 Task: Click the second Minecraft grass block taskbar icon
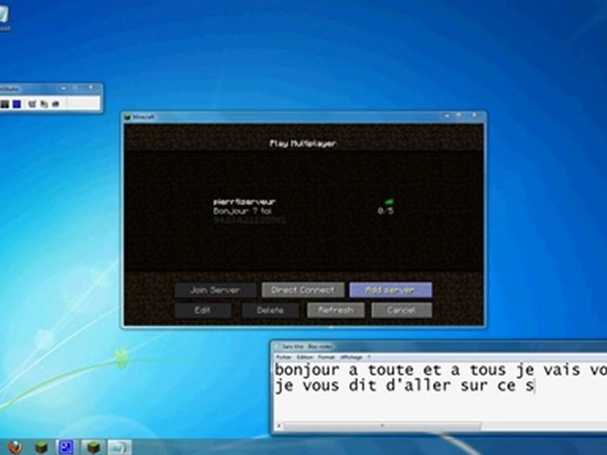[x=93, y=447]
